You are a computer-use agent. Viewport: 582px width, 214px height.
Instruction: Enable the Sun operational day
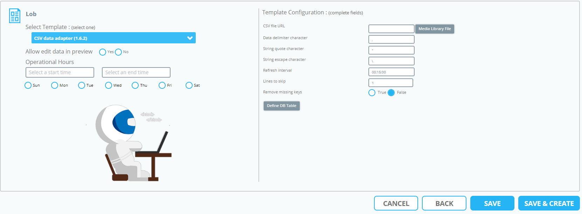coord(28,85)
